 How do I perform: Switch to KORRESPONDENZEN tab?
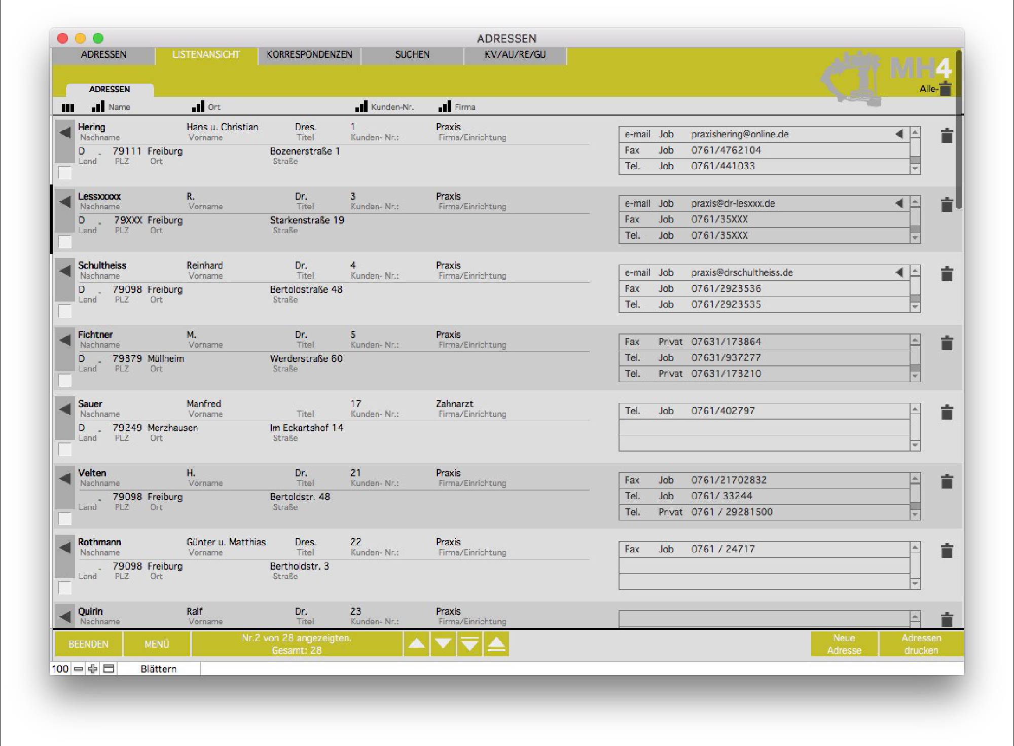(x=309, y=55)
